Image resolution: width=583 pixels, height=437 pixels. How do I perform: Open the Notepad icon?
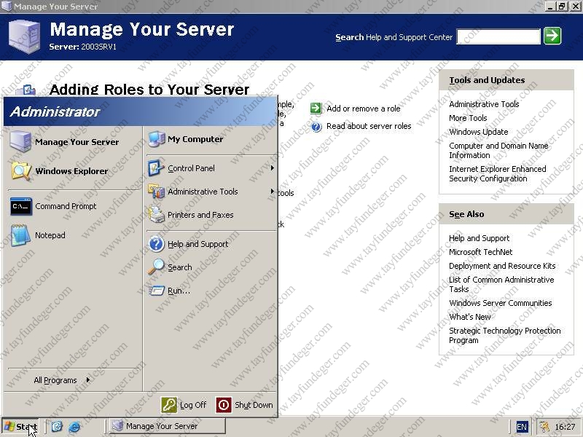point(20,235)
